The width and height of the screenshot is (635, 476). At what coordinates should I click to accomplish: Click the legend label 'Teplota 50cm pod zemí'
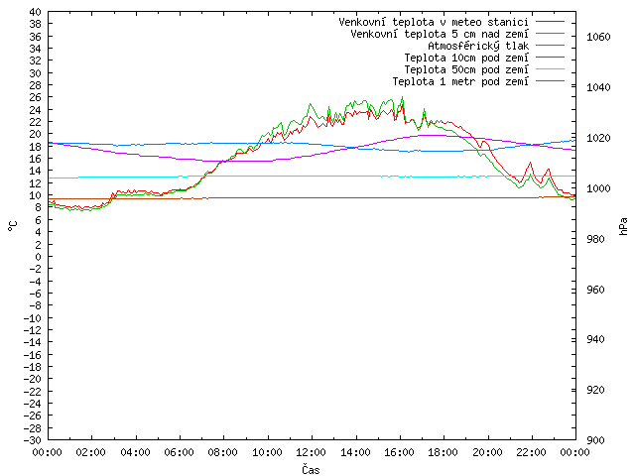click(x=466, y=69)
